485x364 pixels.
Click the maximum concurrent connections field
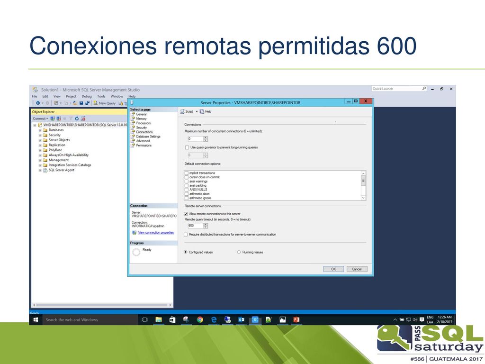pos(196,139)
